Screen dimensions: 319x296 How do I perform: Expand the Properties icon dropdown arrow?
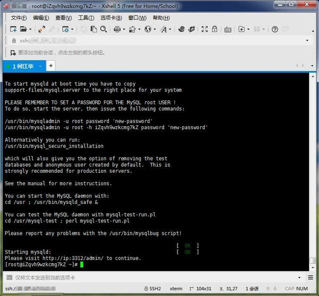pyautogui.click(x=72, y=30)
